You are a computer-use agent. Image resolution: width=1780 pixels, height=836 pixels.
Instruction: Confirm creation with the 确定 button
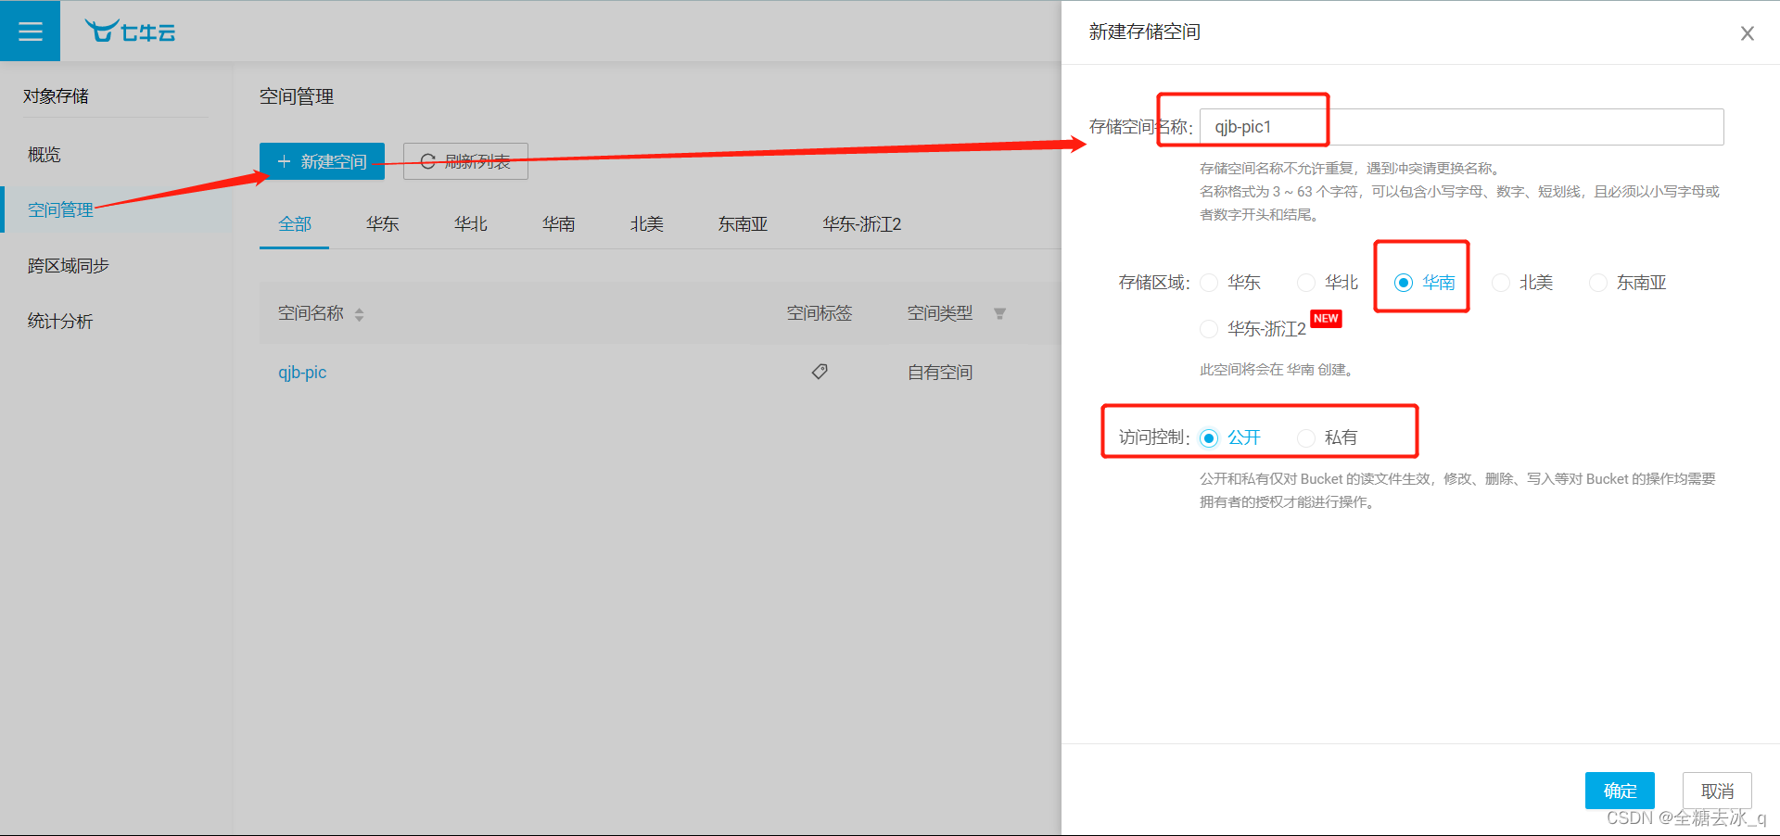[x=1620, y=791]
